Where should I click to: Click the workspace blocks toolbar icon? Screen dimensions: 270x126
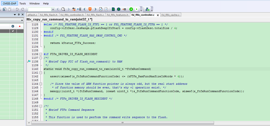coord(147,9)
